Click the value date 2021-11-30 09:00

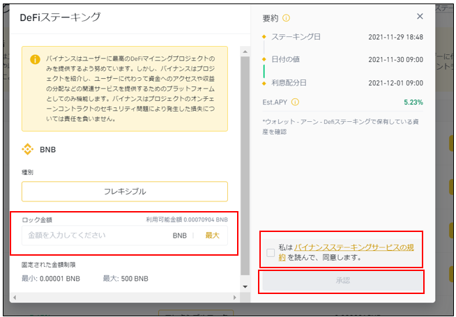coord(395,59)
